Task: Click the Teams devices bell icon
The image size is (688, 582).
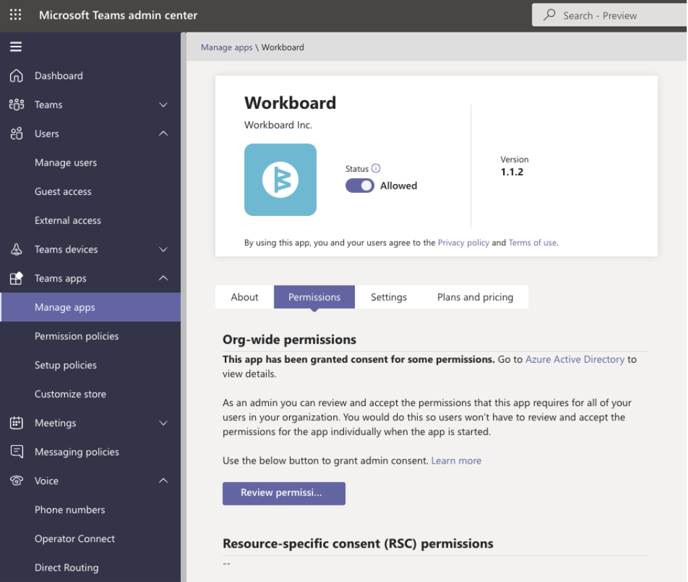Action: coord(16,249)
